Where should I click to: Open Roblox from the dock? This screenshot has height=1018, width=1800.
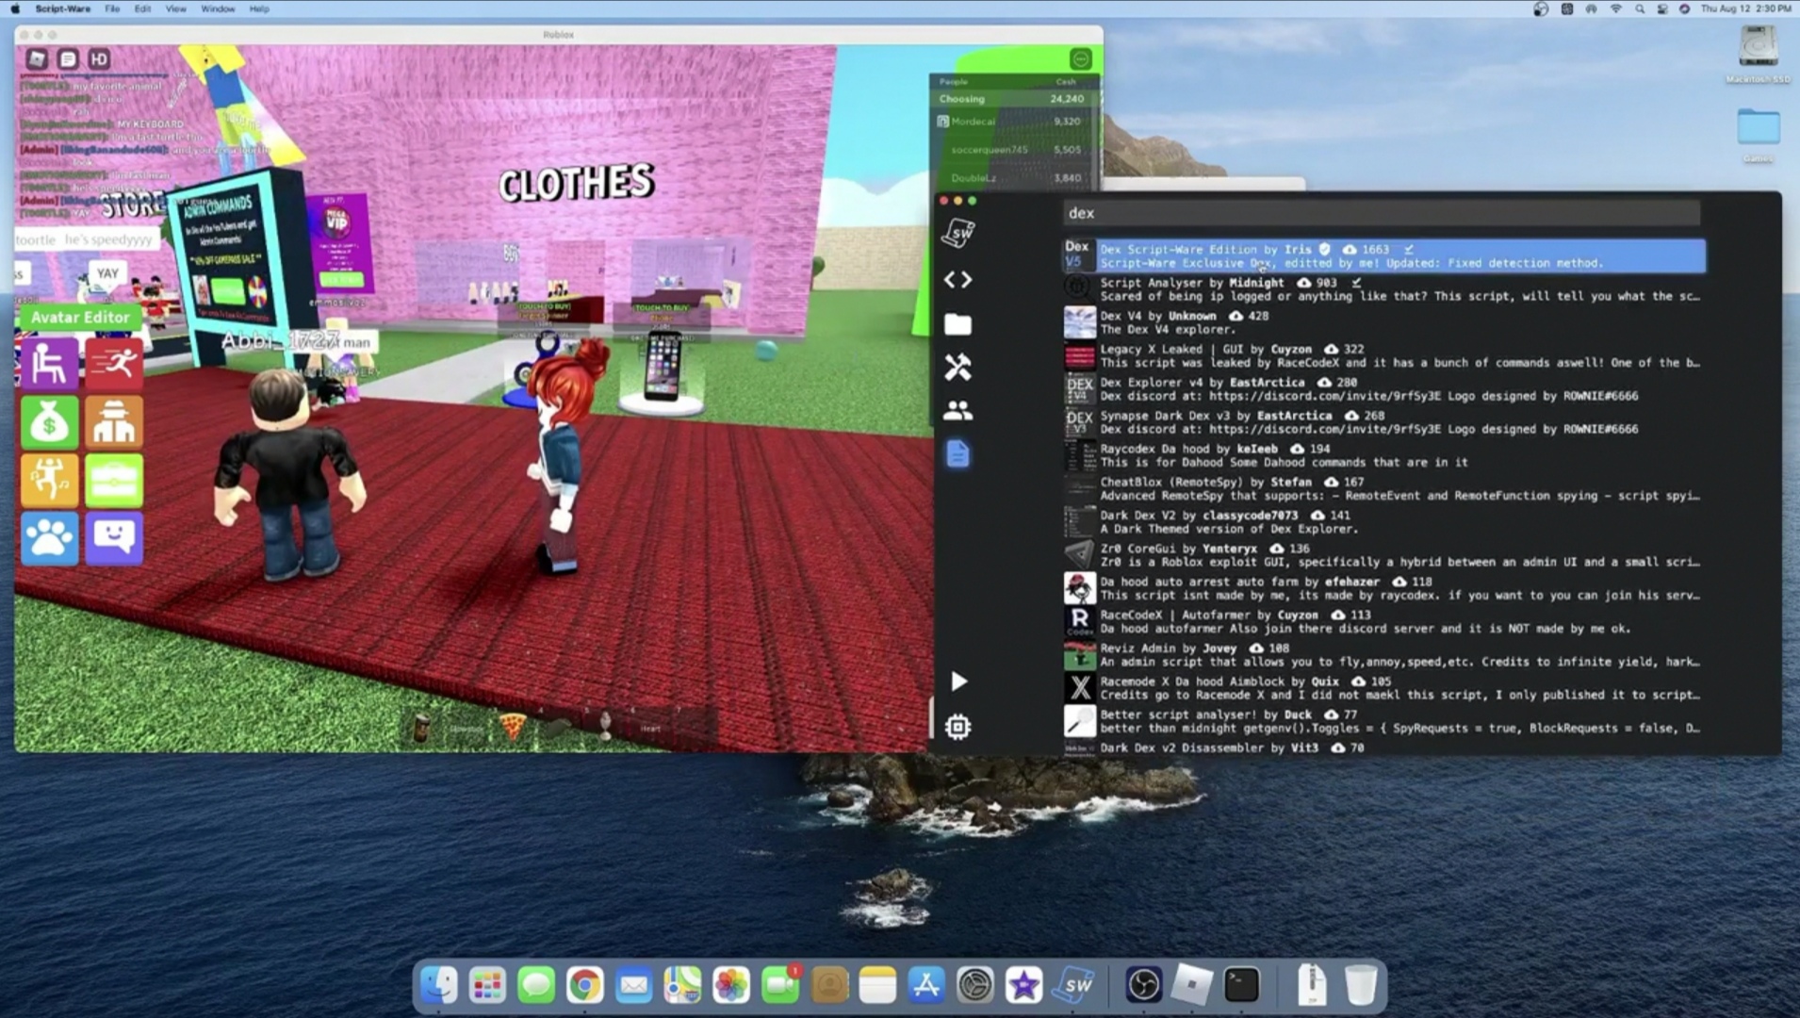click(x=1192, y=986)
